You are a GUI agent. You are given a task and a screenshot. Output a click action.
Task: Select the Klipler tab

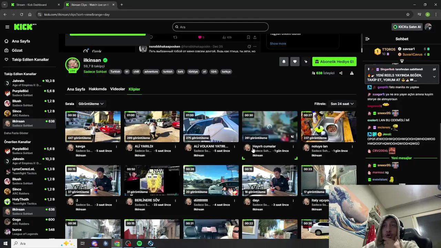(x=134, y=89)
